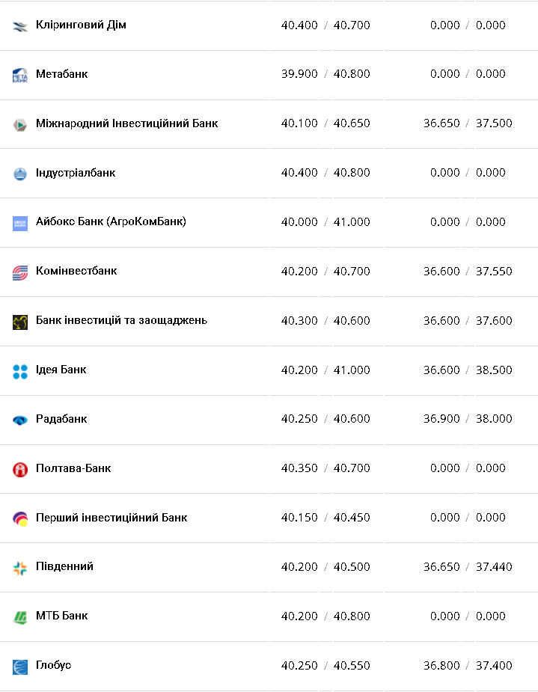The image size is (538, 692).
Task: Open Банк інвестицій та заощаджень link
Action: point(121,320)
